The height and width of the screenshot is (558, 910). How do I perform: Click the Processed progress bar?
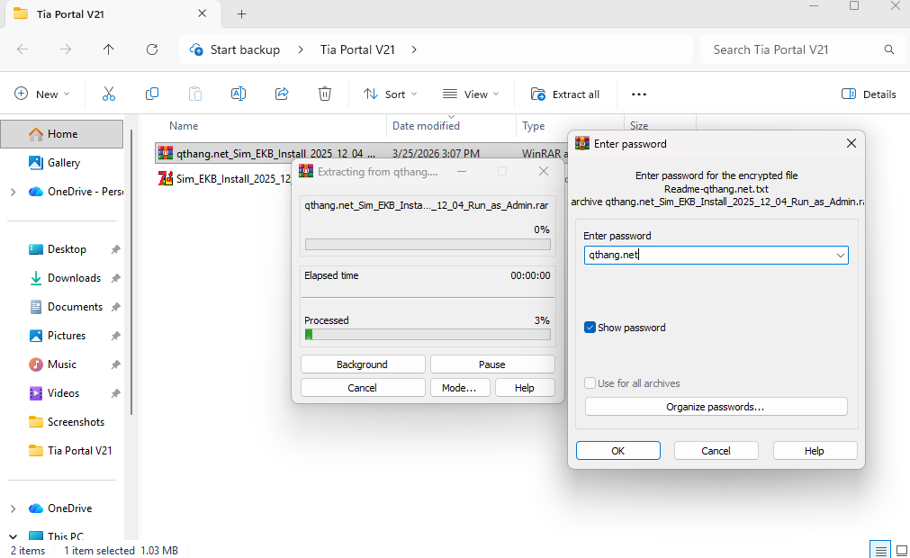[428, 335]
